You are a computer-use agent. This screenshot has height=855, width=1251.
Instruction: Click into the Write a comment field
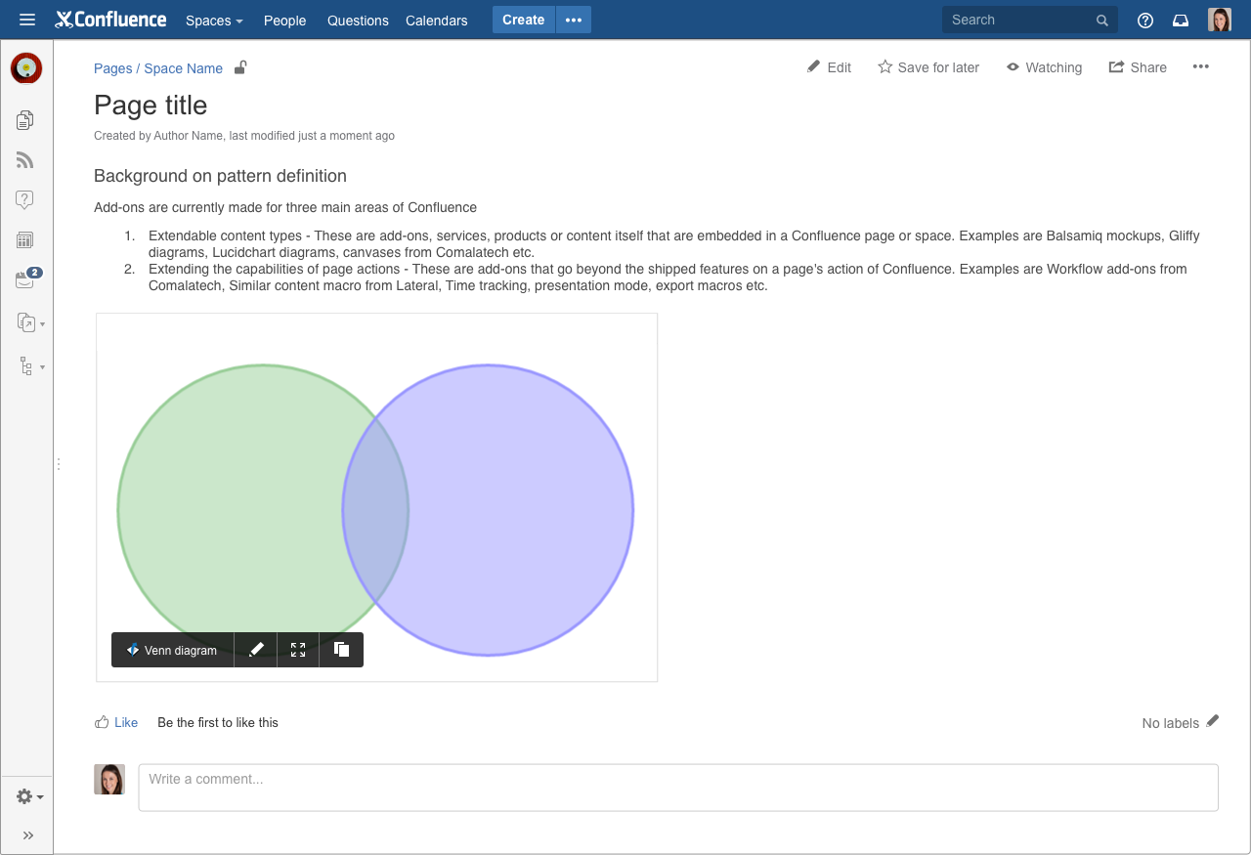(x=677, y=787)
